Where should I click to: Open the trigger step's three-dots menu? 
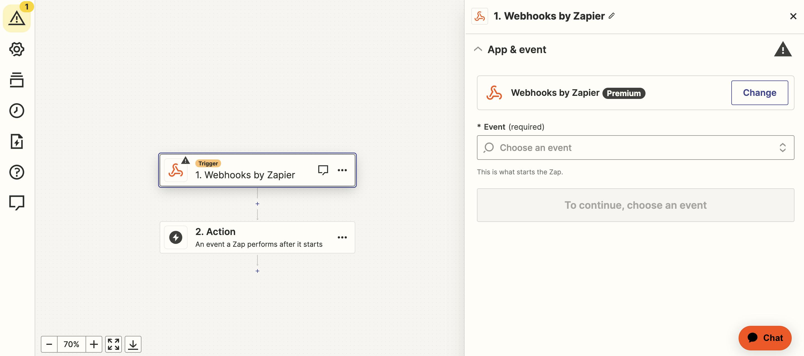pyautogui.click(x=342, y=170)
